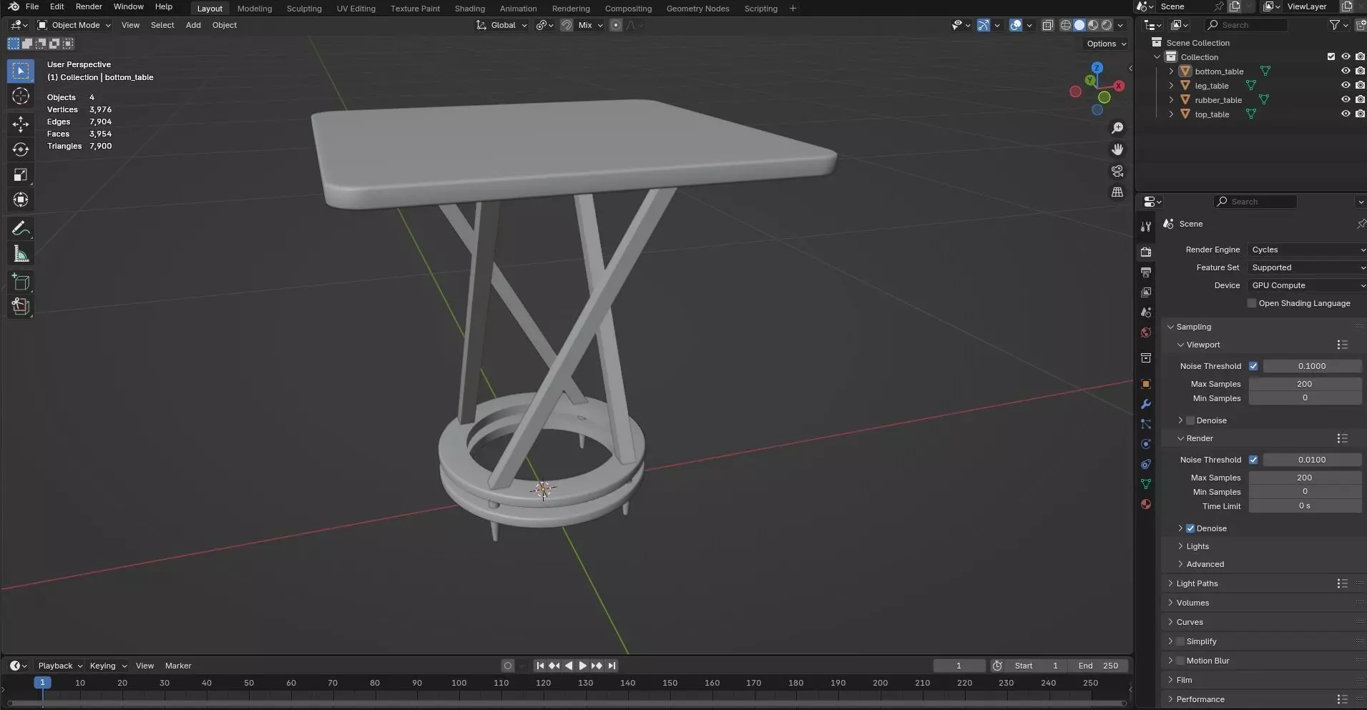The image size is (1367, 710).
Task: Open the Playback popover in timeline
Action: coord(60,666)
